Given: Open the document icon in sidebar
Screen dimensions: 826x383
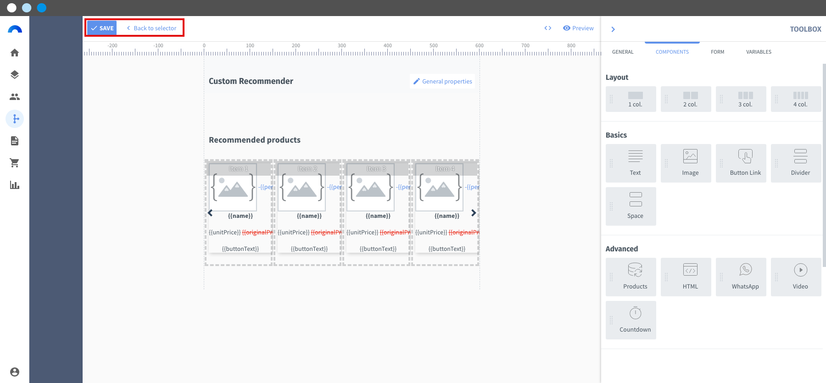Looking at the screenshot, I should pyautogui.click(x=15, y=141).
